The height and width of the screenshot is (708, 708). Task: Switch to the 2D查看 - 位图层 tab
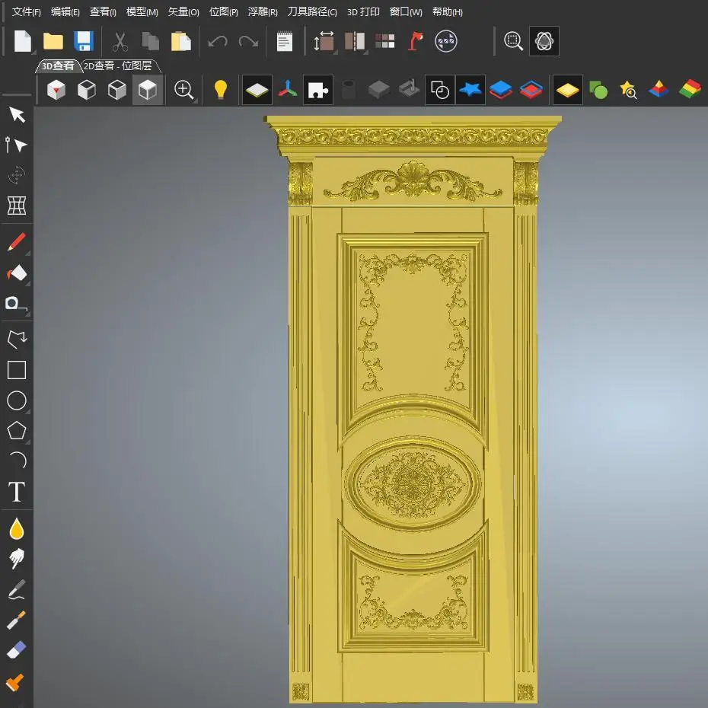118,66
